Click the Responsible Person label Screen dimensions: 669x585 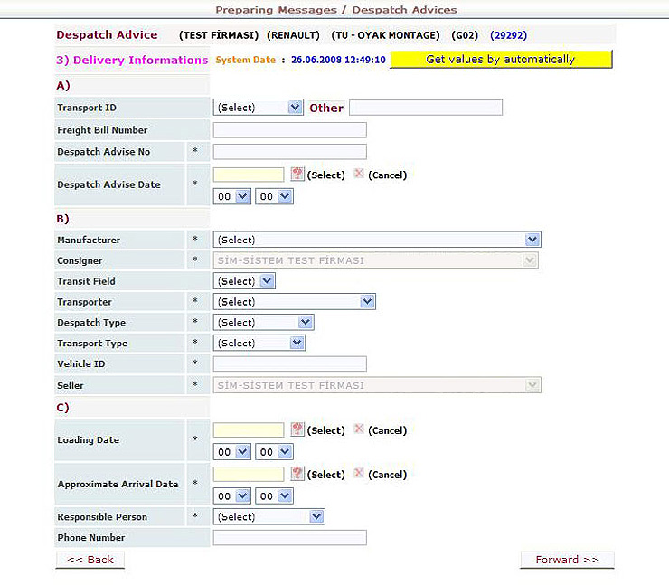(102, 517)
